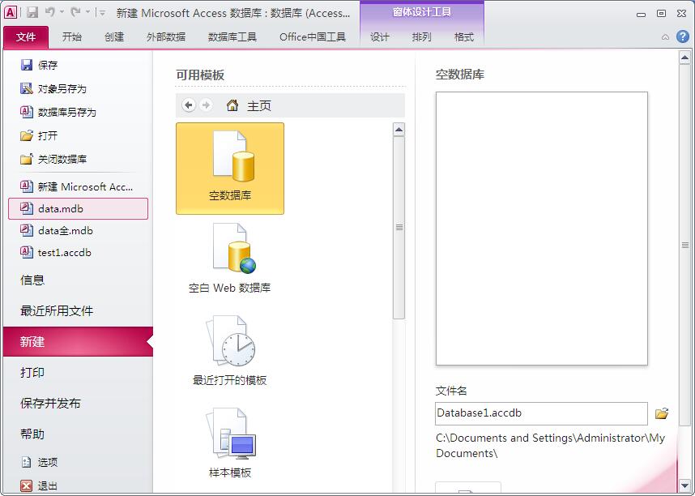Click the template navigation Back arrow
Screen dimensions: 695x496
(x=189, y=105)
